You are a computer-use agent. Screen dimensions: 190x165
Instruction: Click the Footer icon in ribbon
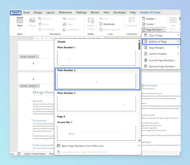144,24
